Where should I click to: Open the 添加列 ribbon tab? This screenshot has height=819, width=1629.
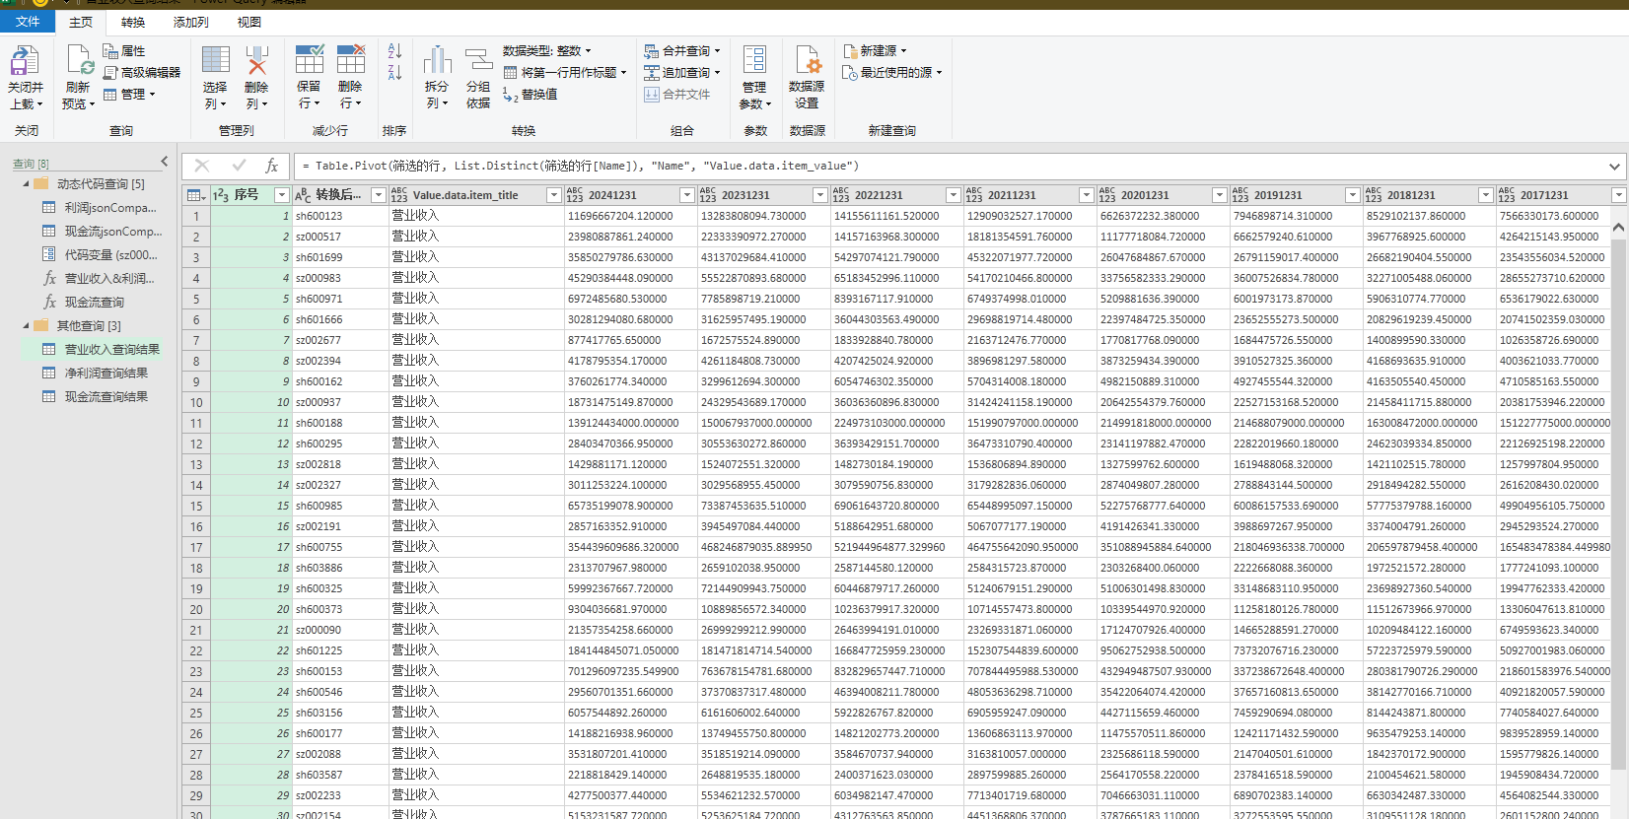(190, 22)
